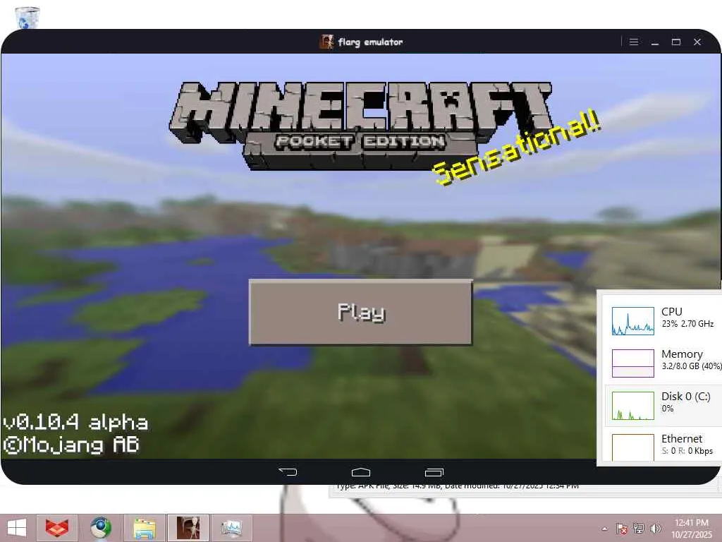722x542 pixels.
Task: Select the Memory performance graph
Action: (x=632, y=363)
